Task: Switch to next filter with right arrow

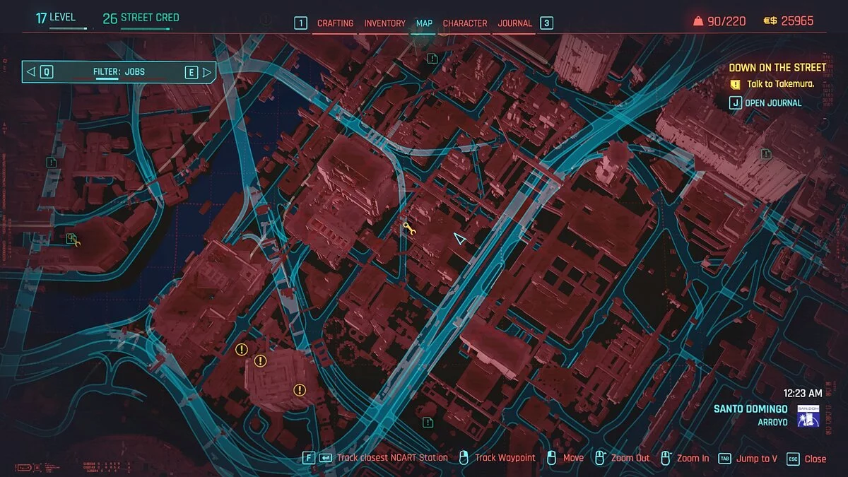Action: point(207,72)
